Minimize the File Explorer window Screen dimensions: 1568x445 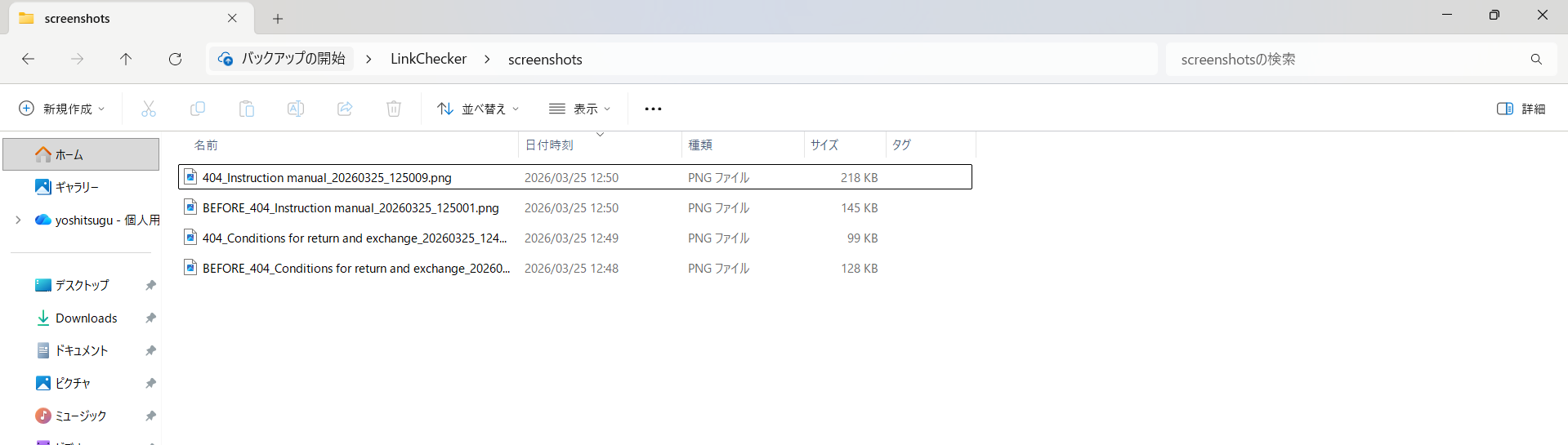[x=1447, y=15]
